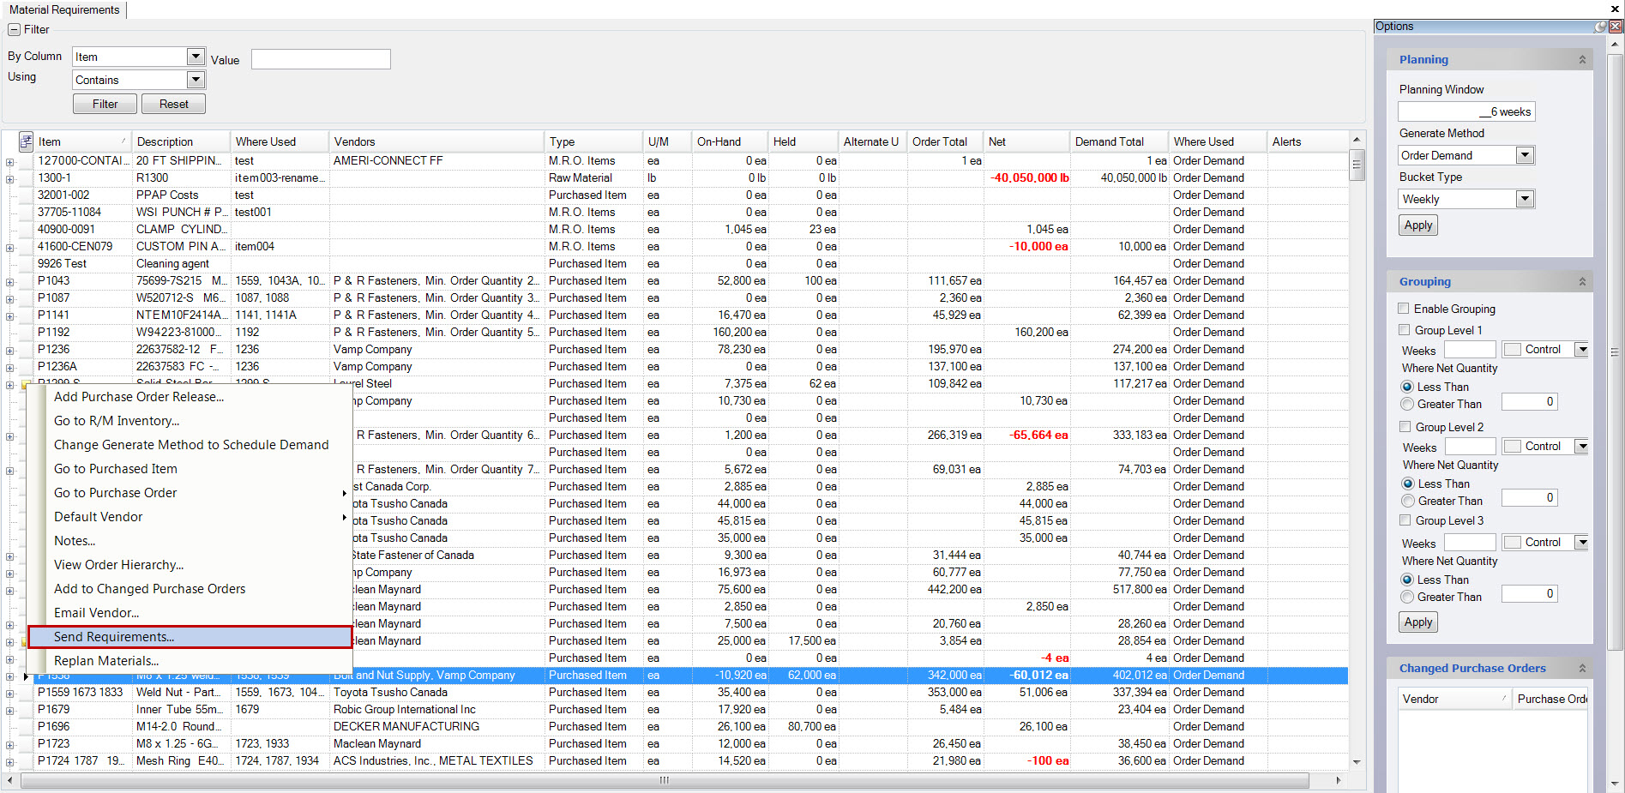Enable Grouping checkbox
Screen dimensions: 1625x793
[1404, 309]
